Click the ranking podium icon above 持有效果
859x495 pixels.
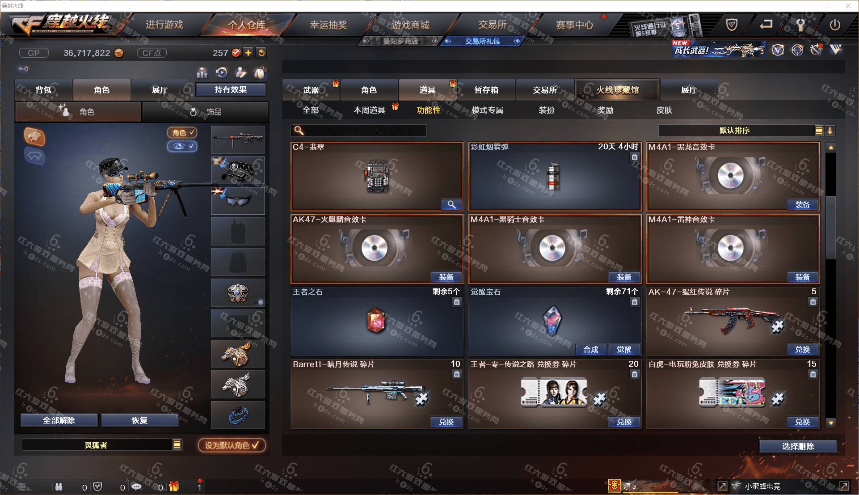click(202, 72)
